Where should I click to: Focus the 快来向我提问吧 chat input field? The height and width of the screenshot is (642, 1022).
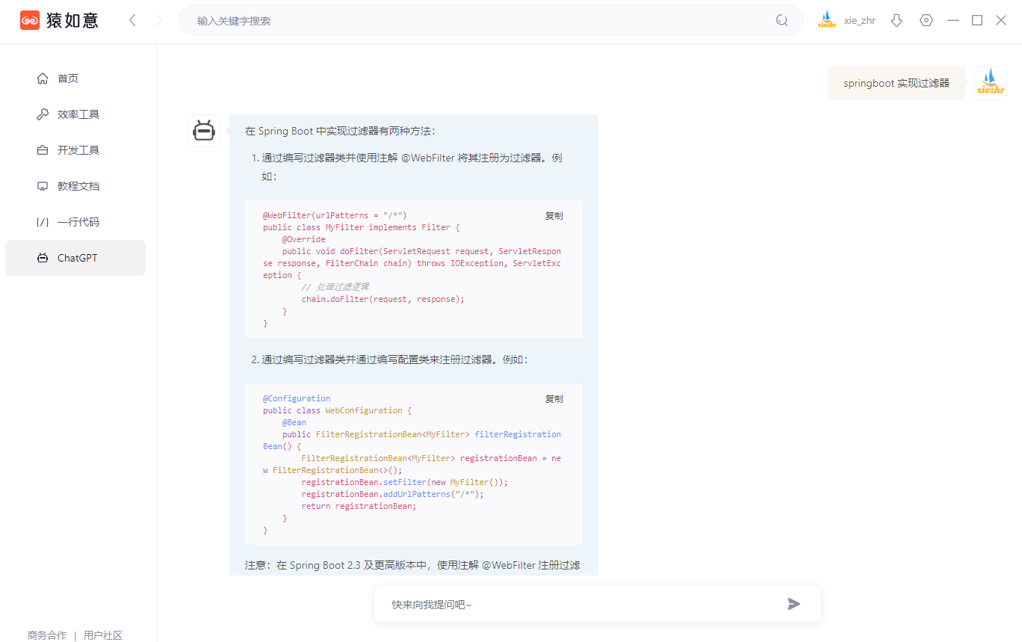pos(583,604)
